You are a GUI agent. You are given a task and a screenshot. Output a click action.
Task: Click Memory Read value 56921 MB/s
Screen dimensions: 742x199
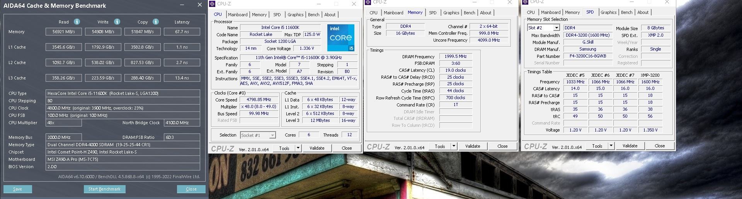pyautogui.click(x=64, y=32)
